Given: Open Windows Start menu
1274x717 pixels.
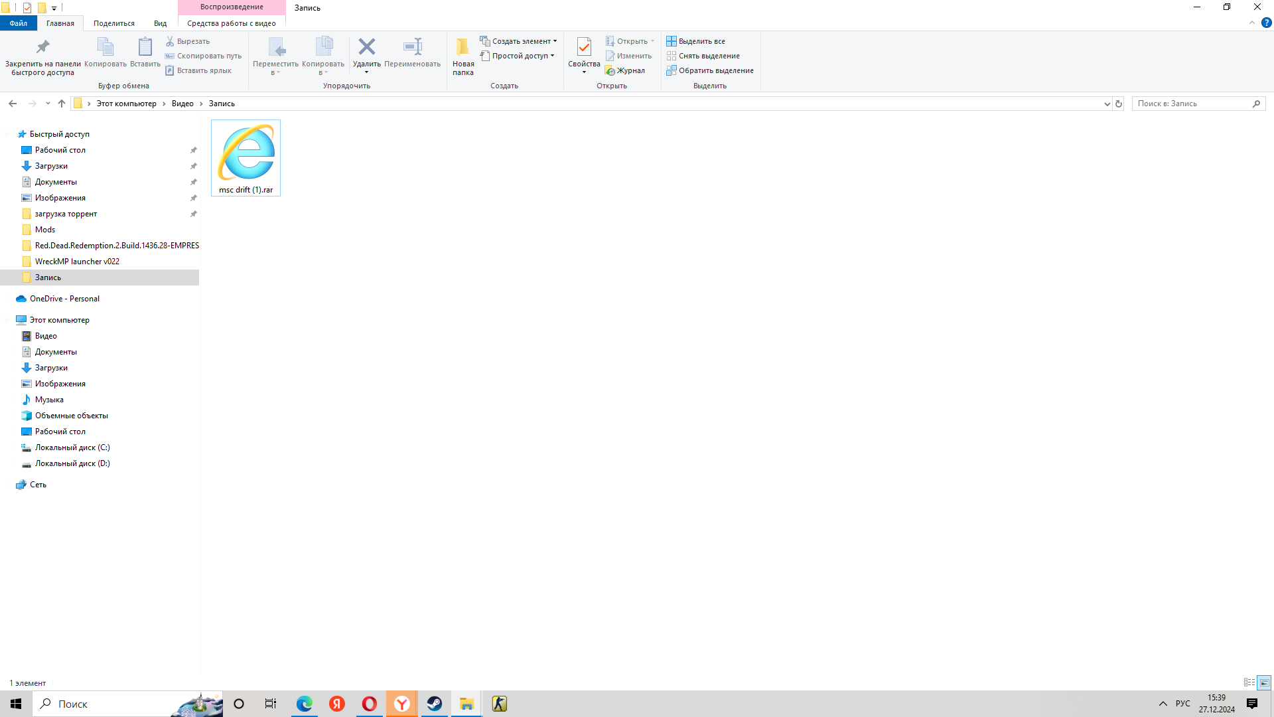Looking at the screenshot, I should 16,704.
